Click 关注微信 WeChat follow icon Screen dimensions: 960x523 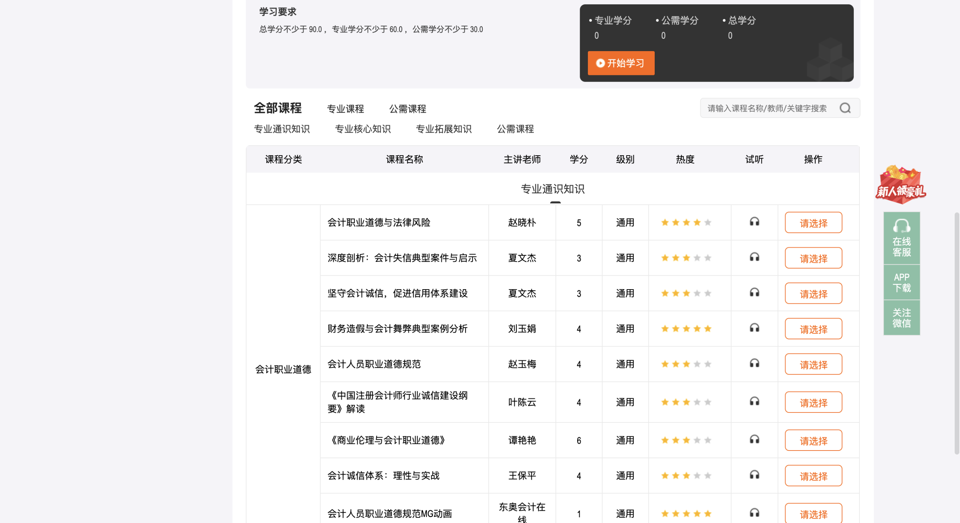[901, 317]
